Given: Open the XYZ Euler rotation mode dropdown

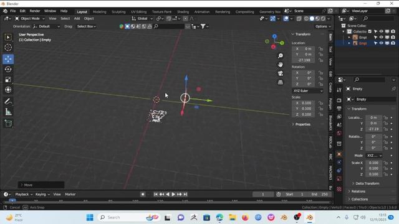Looking at the screenshot, I should pyautogui.click(x=307, y=91).
